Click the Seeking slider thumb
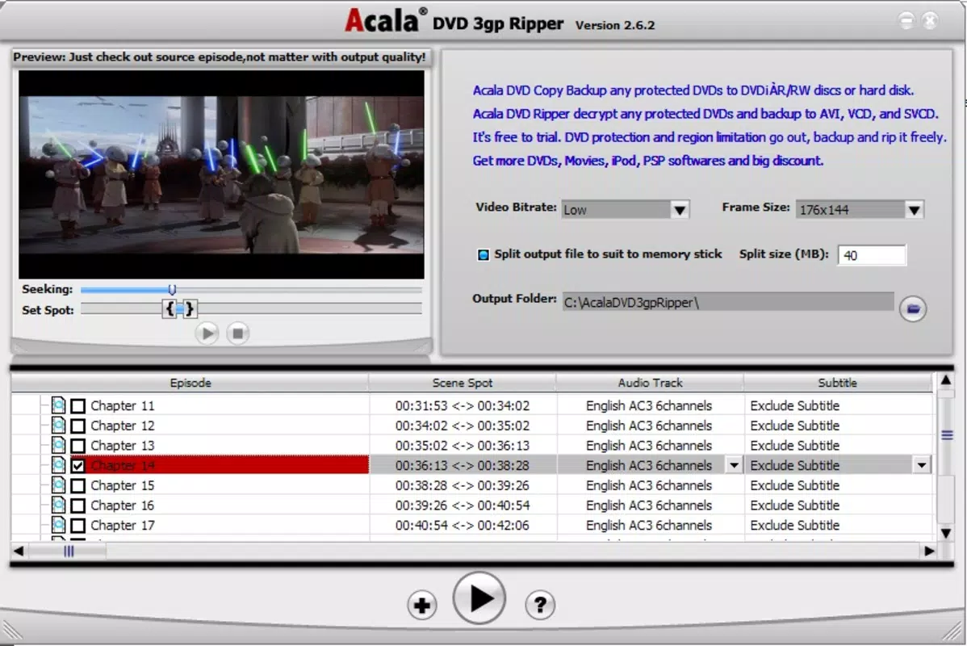 click(x=172, y=289)
